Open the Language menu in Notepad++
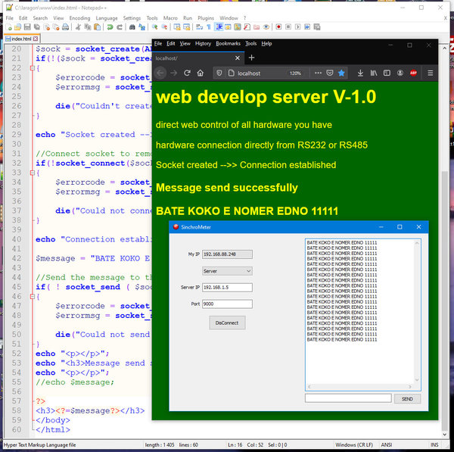454x452 pixels. [107, 18]
